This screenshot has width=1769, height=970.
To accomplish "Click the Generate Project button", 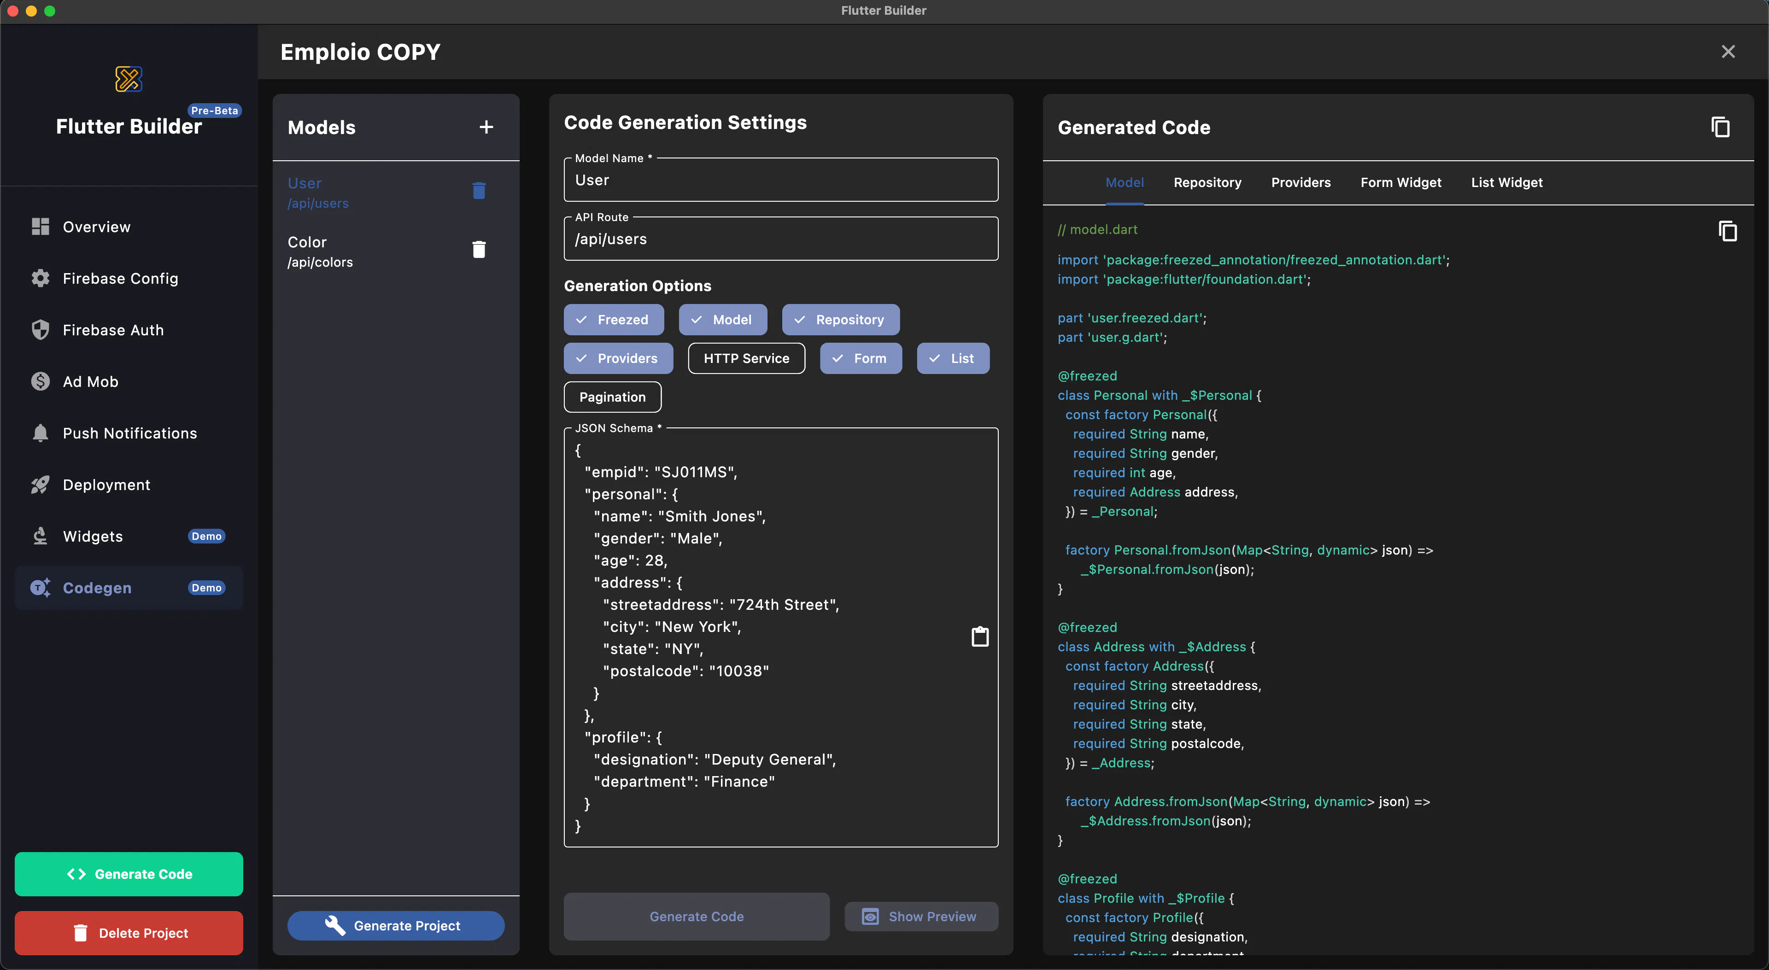I will point(396,925).
